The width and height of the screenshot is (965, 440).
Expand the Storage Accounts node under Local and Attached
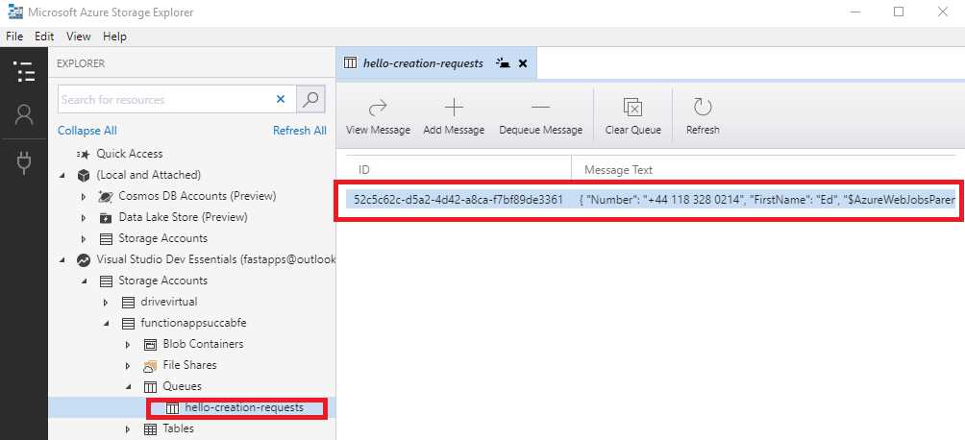(84, 239)
